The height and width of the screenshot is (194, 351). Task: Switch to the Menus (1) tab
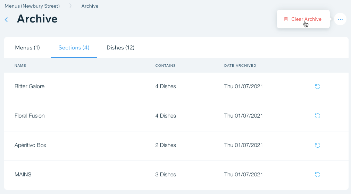point(27,47)
